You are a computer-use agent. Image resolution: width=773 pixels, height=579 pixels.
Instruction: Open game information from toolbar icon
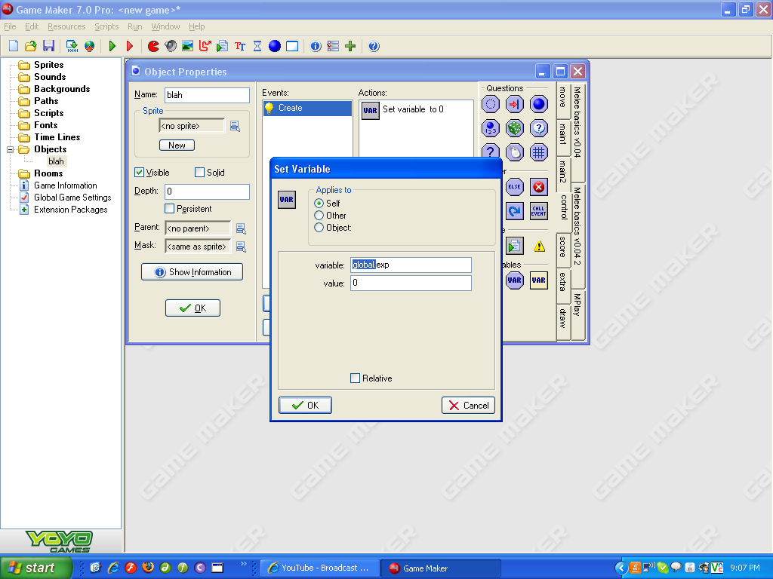(x=316, y=46)
